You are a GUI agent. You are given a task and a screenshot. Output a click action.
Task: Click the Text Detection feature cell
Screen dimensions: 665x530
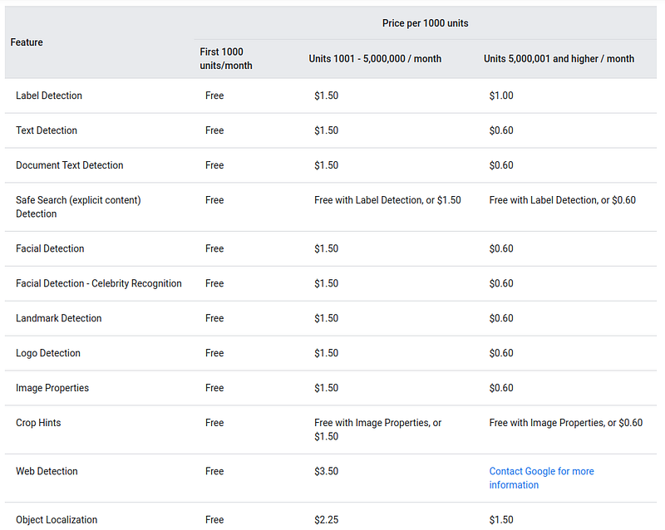click(x=47, y=130)
